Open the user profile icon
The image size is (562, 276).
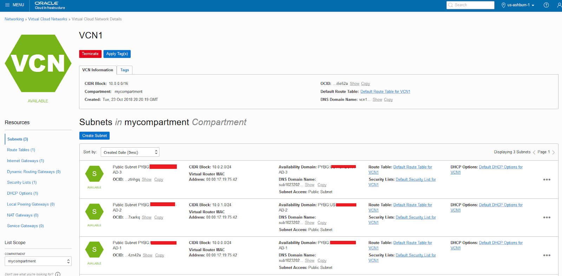coord(559,5)
